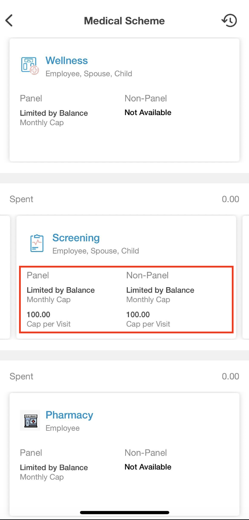Tap the home indicator bar at bottom
249x520 pixels.
125,512
